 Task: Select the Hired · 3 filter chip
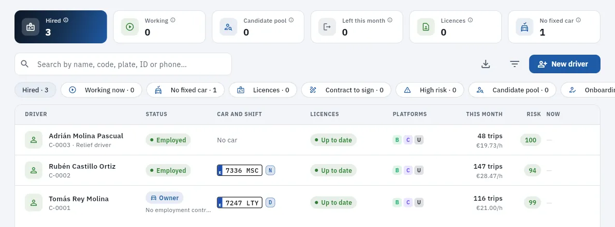coord(35,90)
